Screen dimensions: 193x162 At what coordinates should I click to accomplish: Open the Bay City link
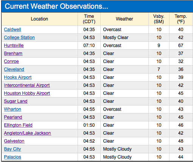[x=12, y=149]
